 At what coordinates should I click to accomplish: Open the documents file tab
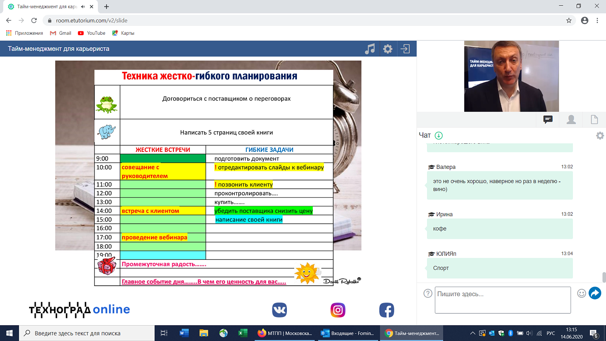tap(594, 119)
